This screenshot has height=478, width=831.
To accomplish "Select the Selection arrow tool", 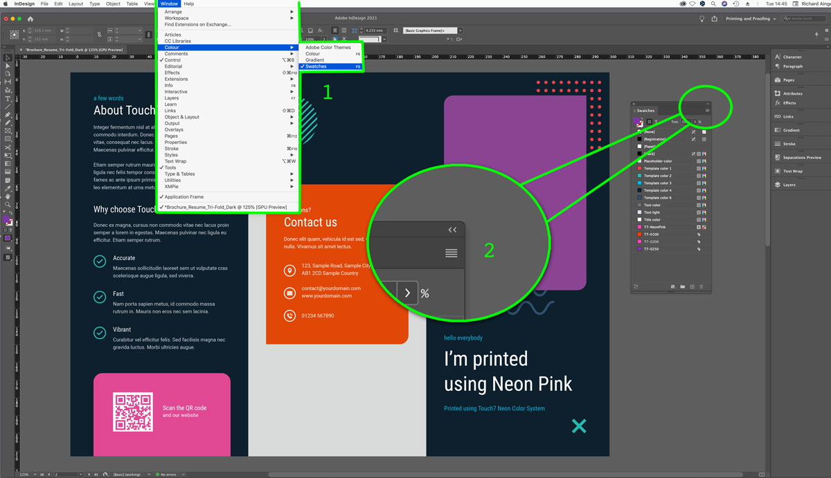I will (8, 57).
